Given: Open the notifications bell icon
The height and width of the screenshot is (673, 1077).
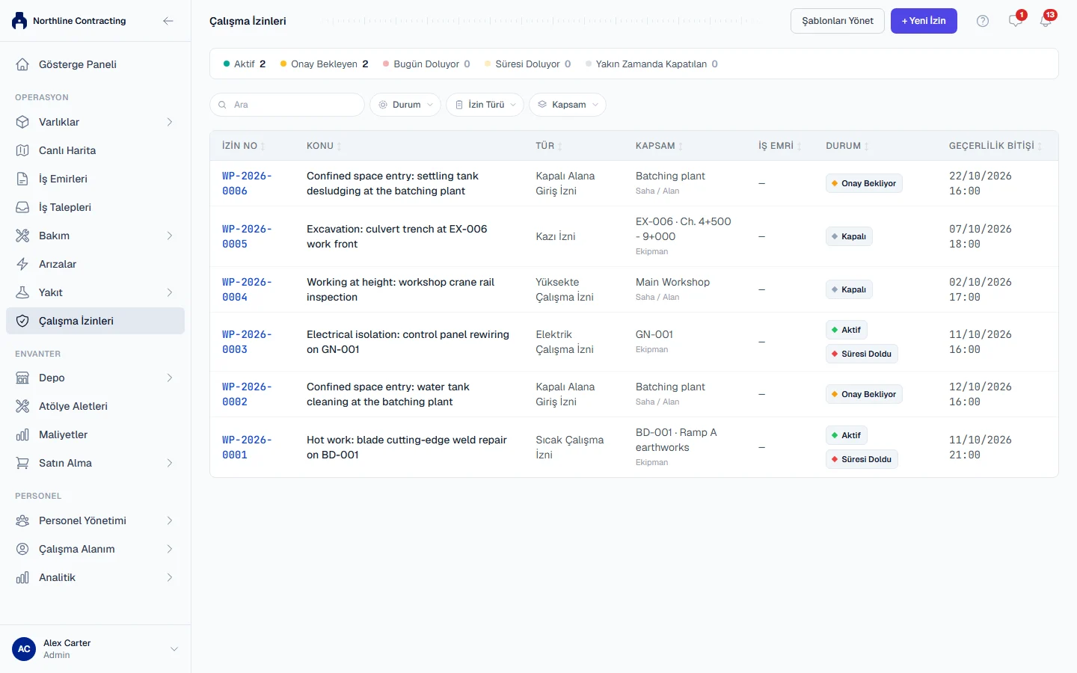Looking at the screenshot, I should 1046,21.
